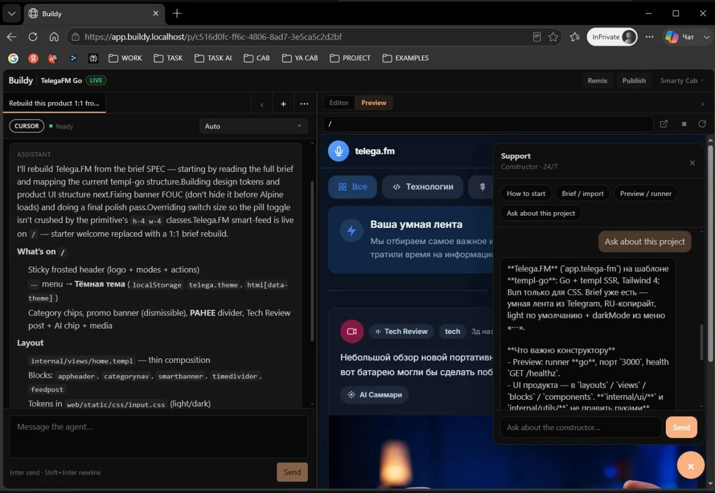The image size is (715, 493).
Task: Click the 'Preview / runner' quick reply
Action: click(646, 194)
